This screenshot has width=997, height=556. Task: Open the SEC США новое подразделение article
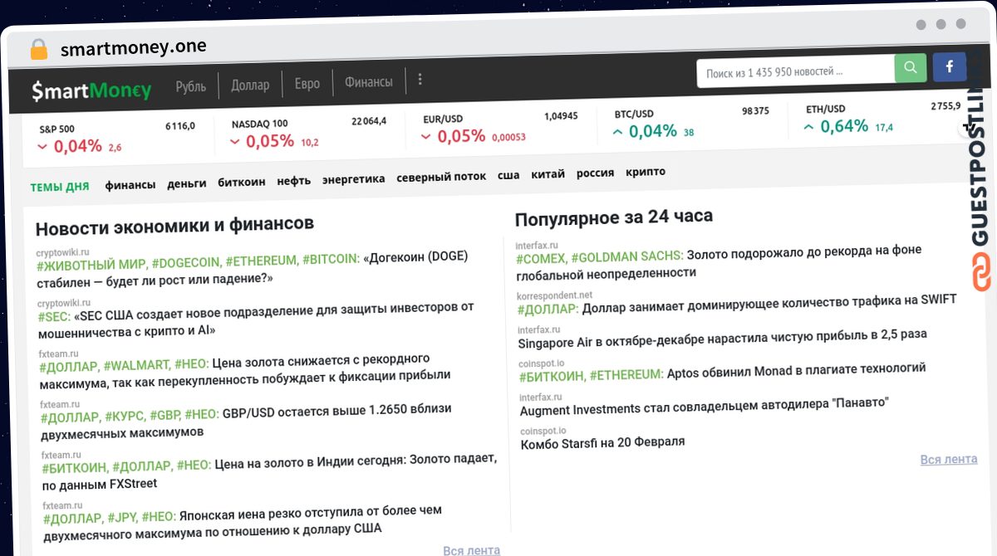point(257,319)
